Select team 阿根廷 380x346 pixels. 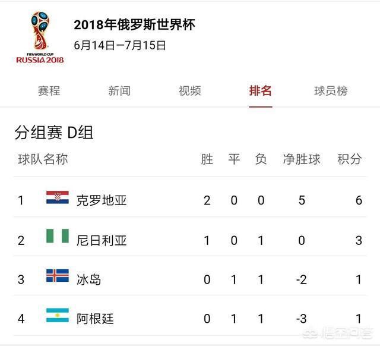pyautogui.click(x=95, y=319)
